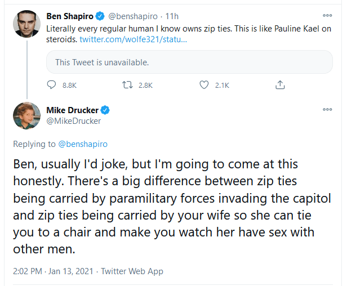The image size is (356, 286).
Task: Like Ben Shapiro's tweet with heart icon
Action: point(205,85)
